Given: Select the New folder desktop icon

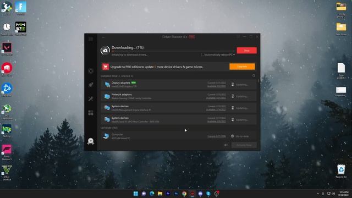Looking at the screenshot, I should [341, 29].
